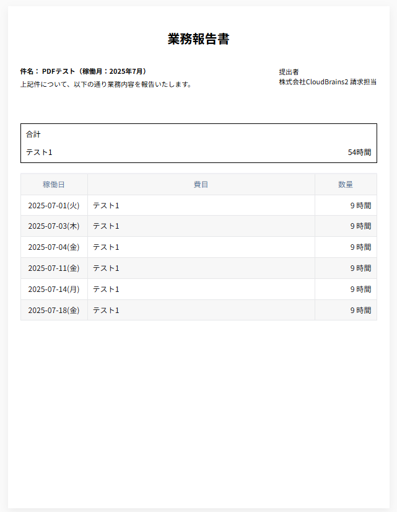Click 9時間 in the 2025-07-04 row

[361, 247]
